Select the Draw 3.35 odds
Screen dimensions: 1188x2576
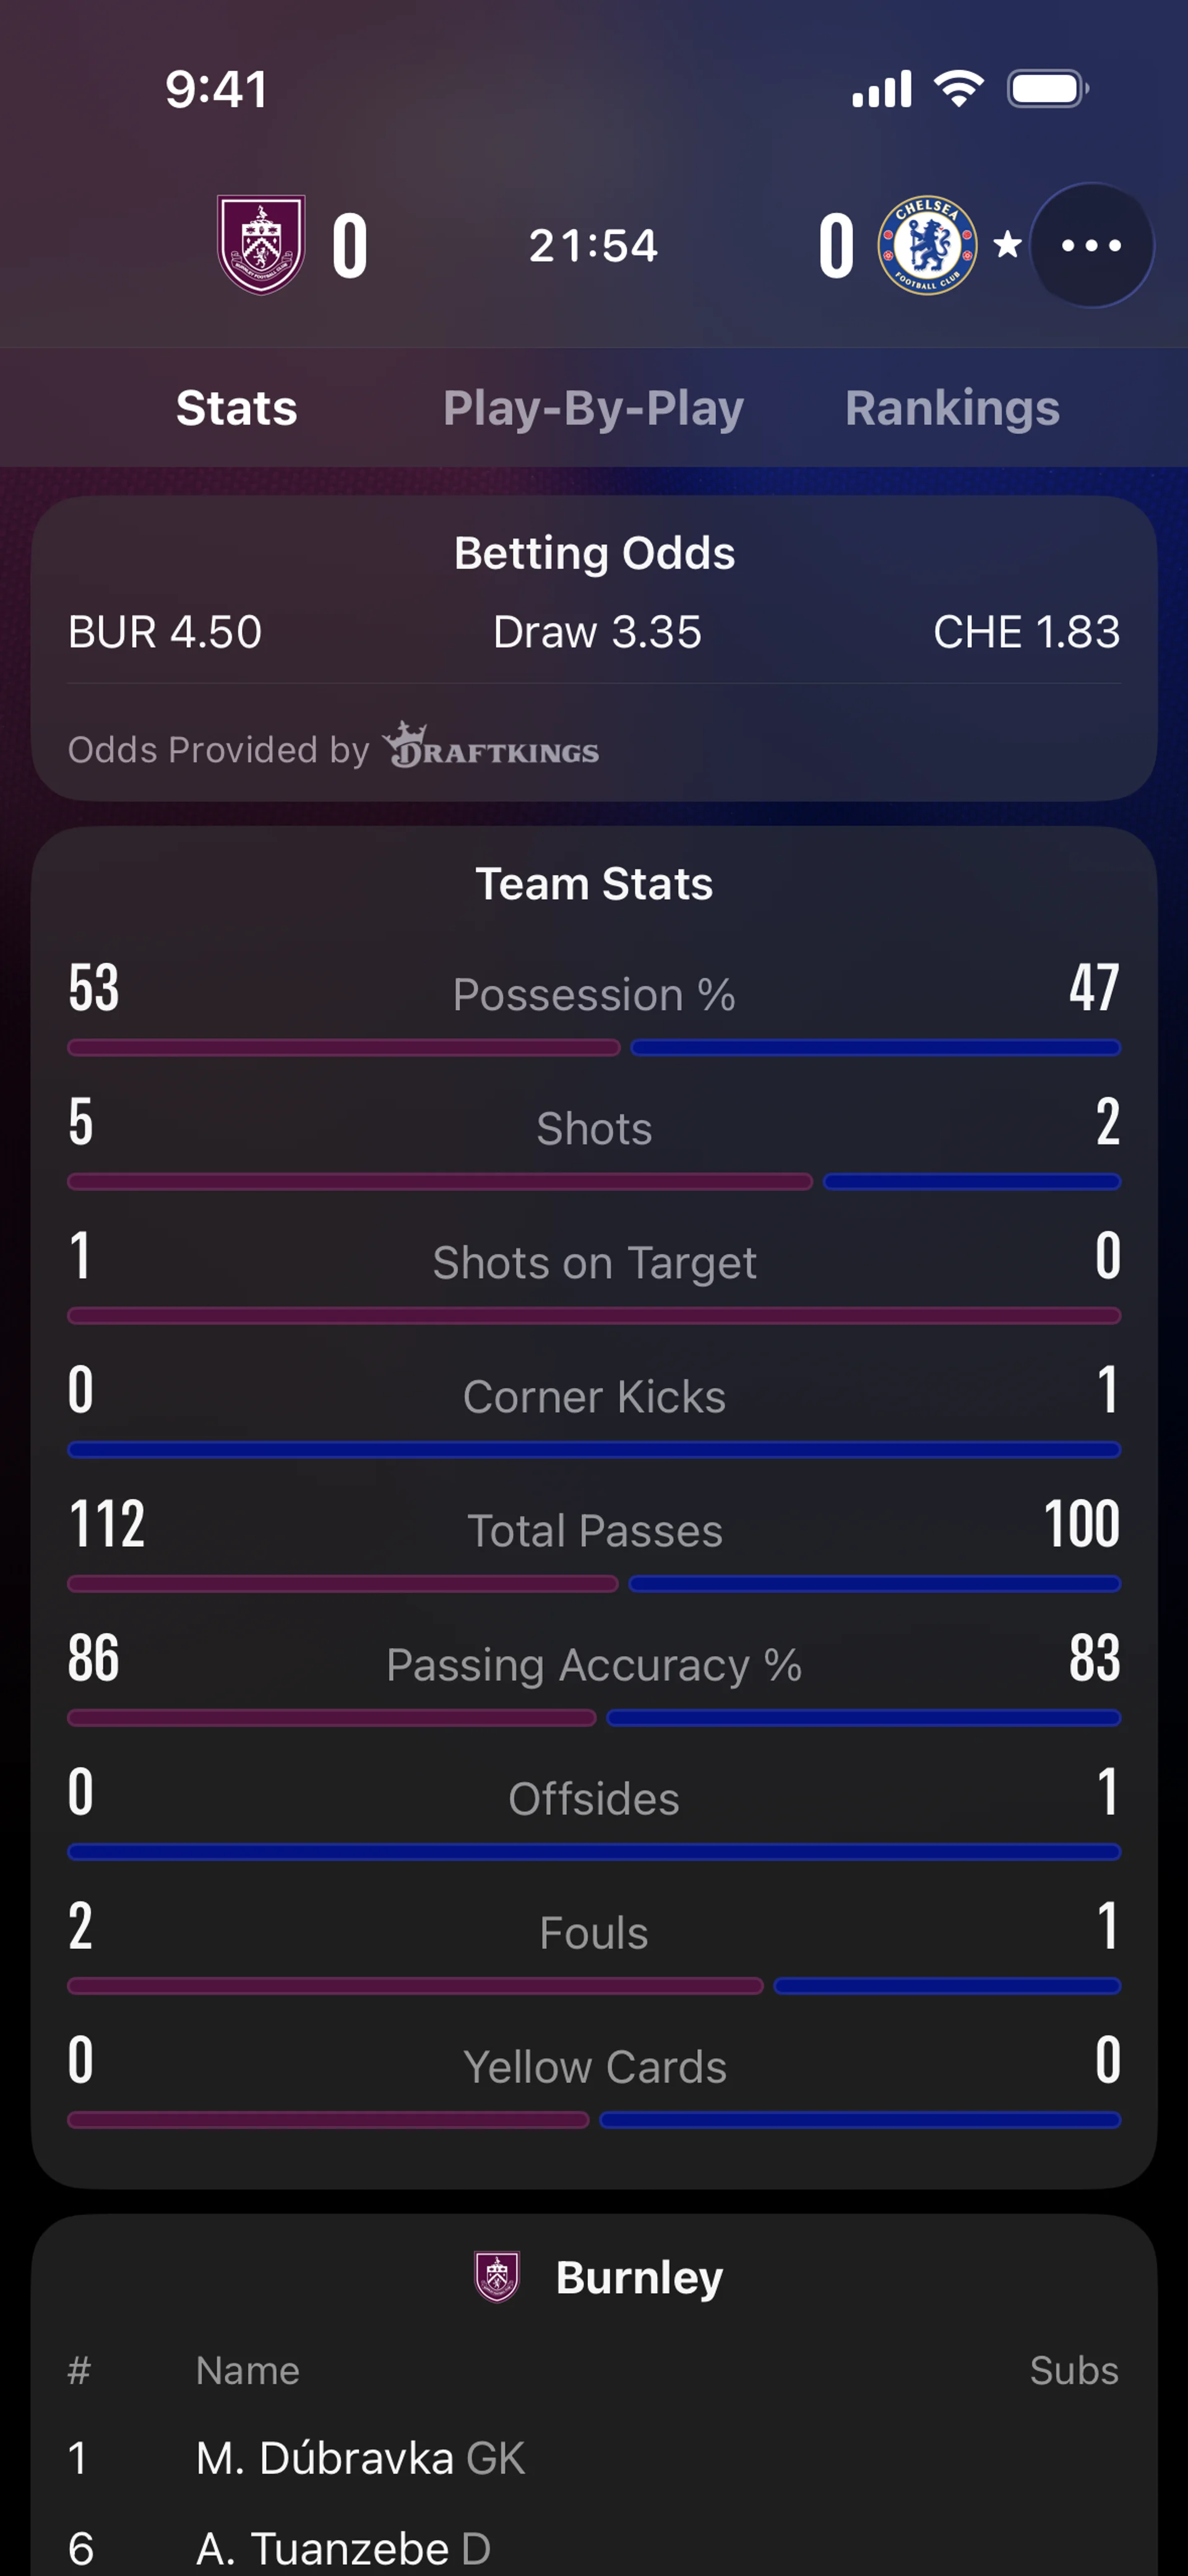click(597, 632)
